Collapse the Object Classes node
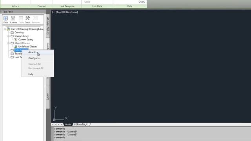The width and height of the screenshot is (251, 141). click(9, 43)
